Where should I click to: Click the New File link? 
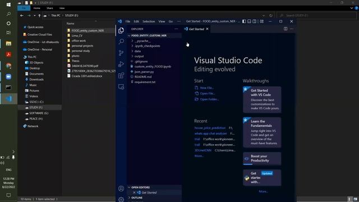tap(207, 88)
